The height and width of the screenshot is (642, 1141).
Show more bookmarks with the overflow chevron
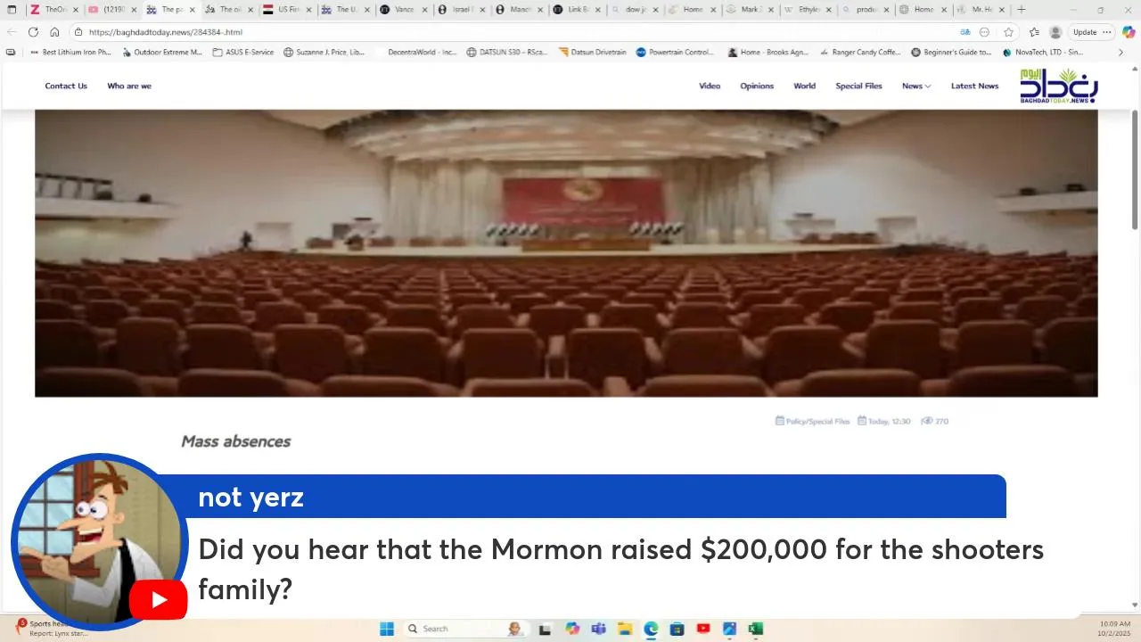(1120, 53)
